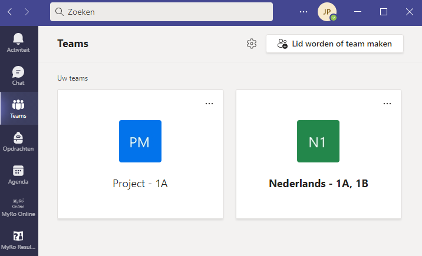Open the JP profile avatar
This screenshot has height=256, width=422.
(x=327, y=11)
